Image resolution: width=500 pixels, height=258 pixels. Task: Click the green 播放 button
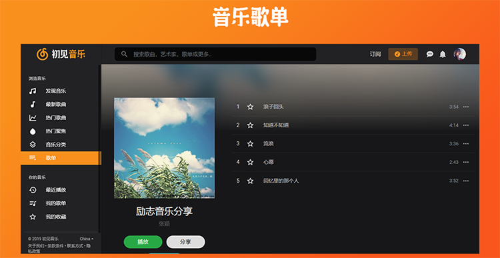[x=143, y=242]
